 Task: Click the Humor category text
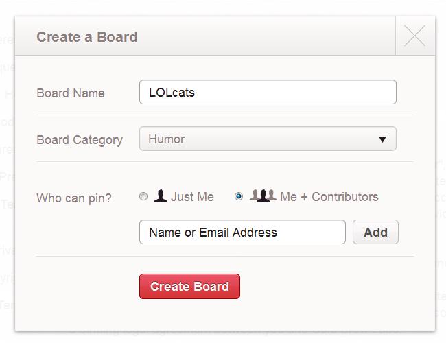click(167, 139)
